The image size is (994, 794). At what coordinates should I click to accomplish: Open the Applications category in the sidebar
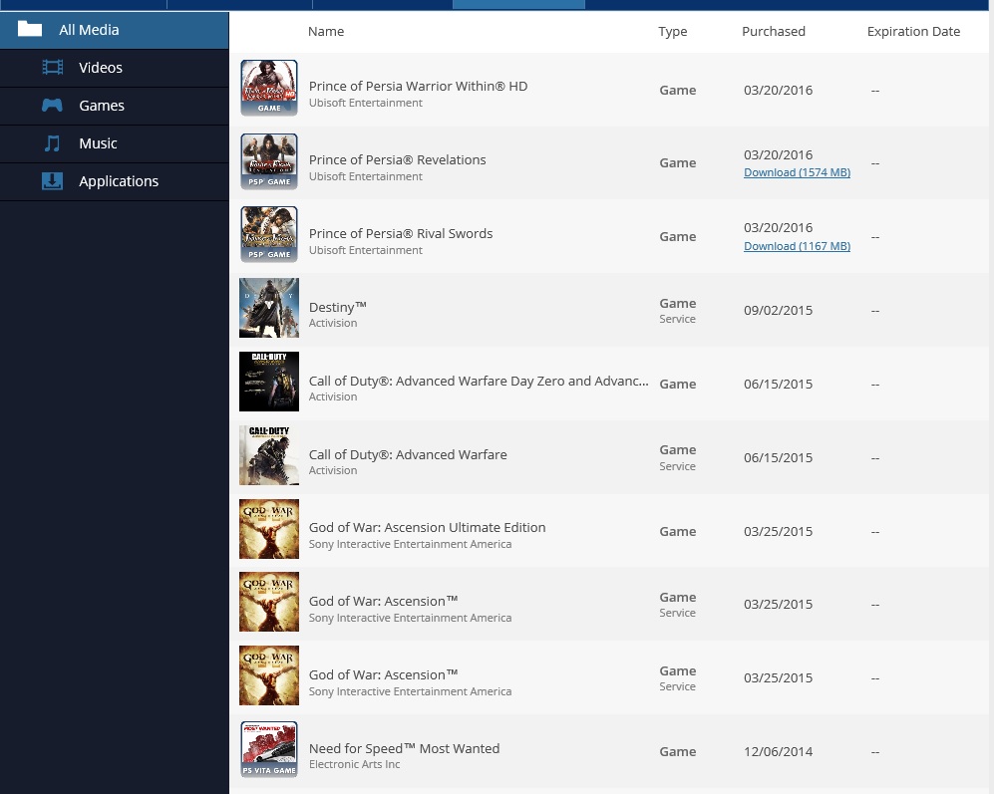[x=114, y=181]
